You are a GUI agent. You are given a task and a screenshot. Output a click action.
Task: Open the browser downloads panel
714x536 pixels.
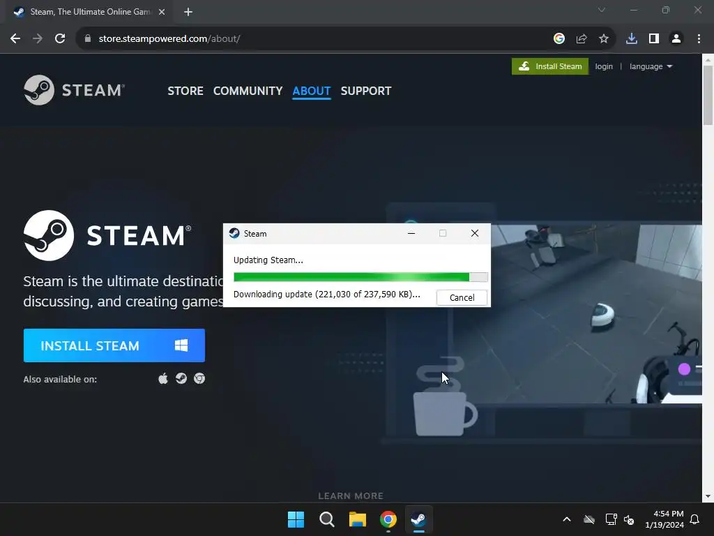[632, 39]
